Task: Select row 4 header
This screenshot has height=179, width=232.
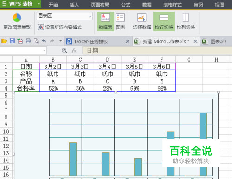Action: (6, 88)
